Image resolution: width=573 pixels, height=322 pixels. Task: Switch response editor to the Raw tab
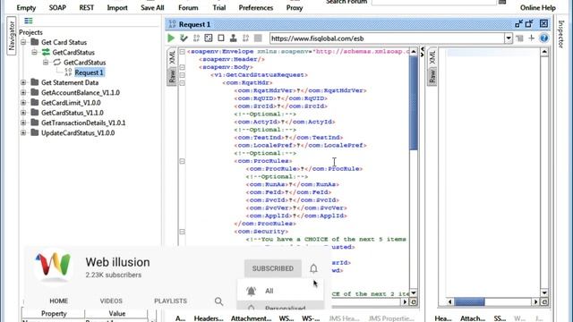pos(432,76)
